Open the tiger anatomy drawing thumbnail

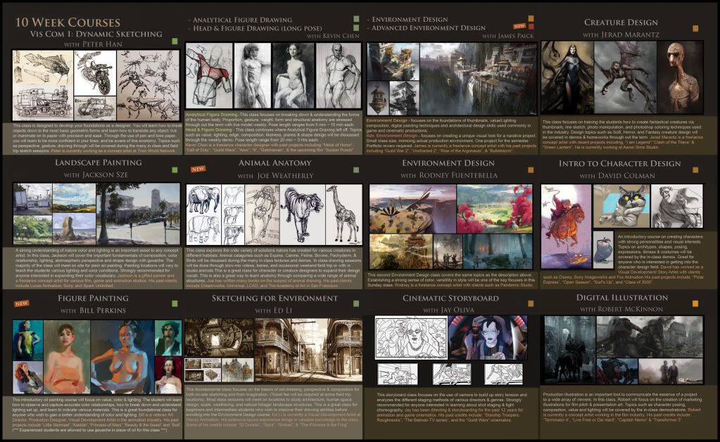click(302, 215)
